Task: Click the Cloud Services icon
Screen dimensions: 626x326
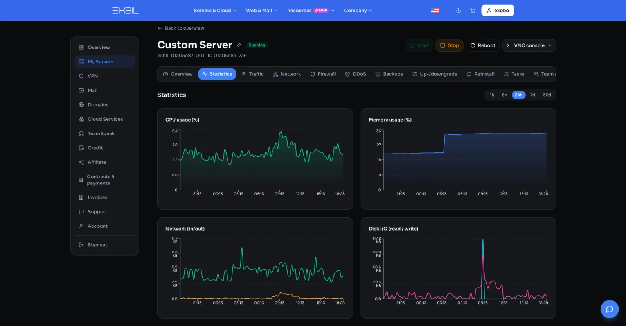Action: point(81,119)
